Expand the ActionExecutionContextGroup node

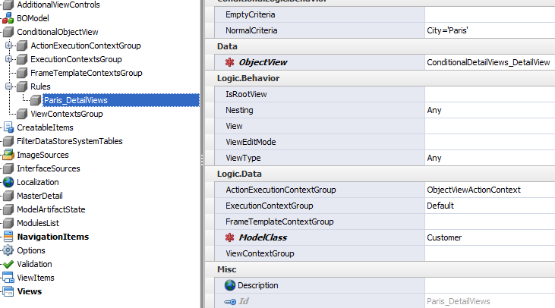[x=8, y=46]
